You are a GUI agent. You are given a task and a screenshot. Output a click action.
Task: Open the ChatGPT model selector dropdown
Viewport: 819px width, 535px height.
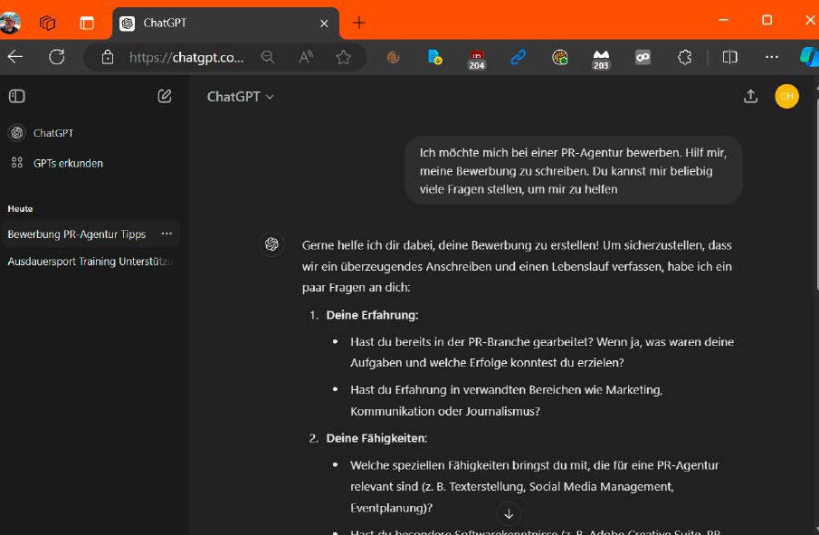click(x=240, y=97)
